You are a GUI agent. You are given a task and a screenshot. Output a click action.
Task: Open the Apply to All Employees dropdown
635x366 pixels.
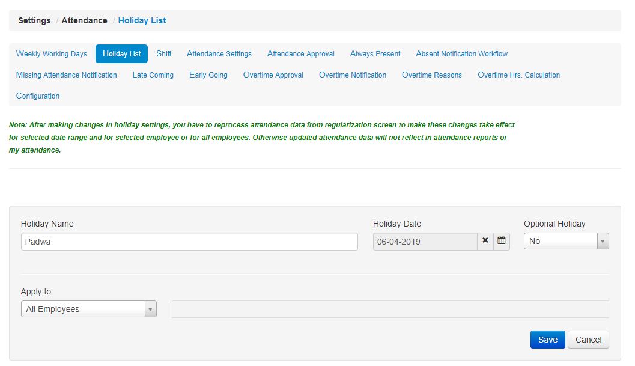coord(88,309)
